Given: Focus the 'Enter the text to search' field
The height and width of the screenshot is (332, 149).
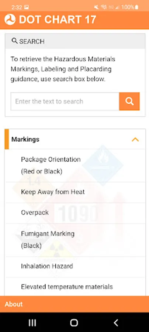Looking at the screenshot, I should [65, 101].
